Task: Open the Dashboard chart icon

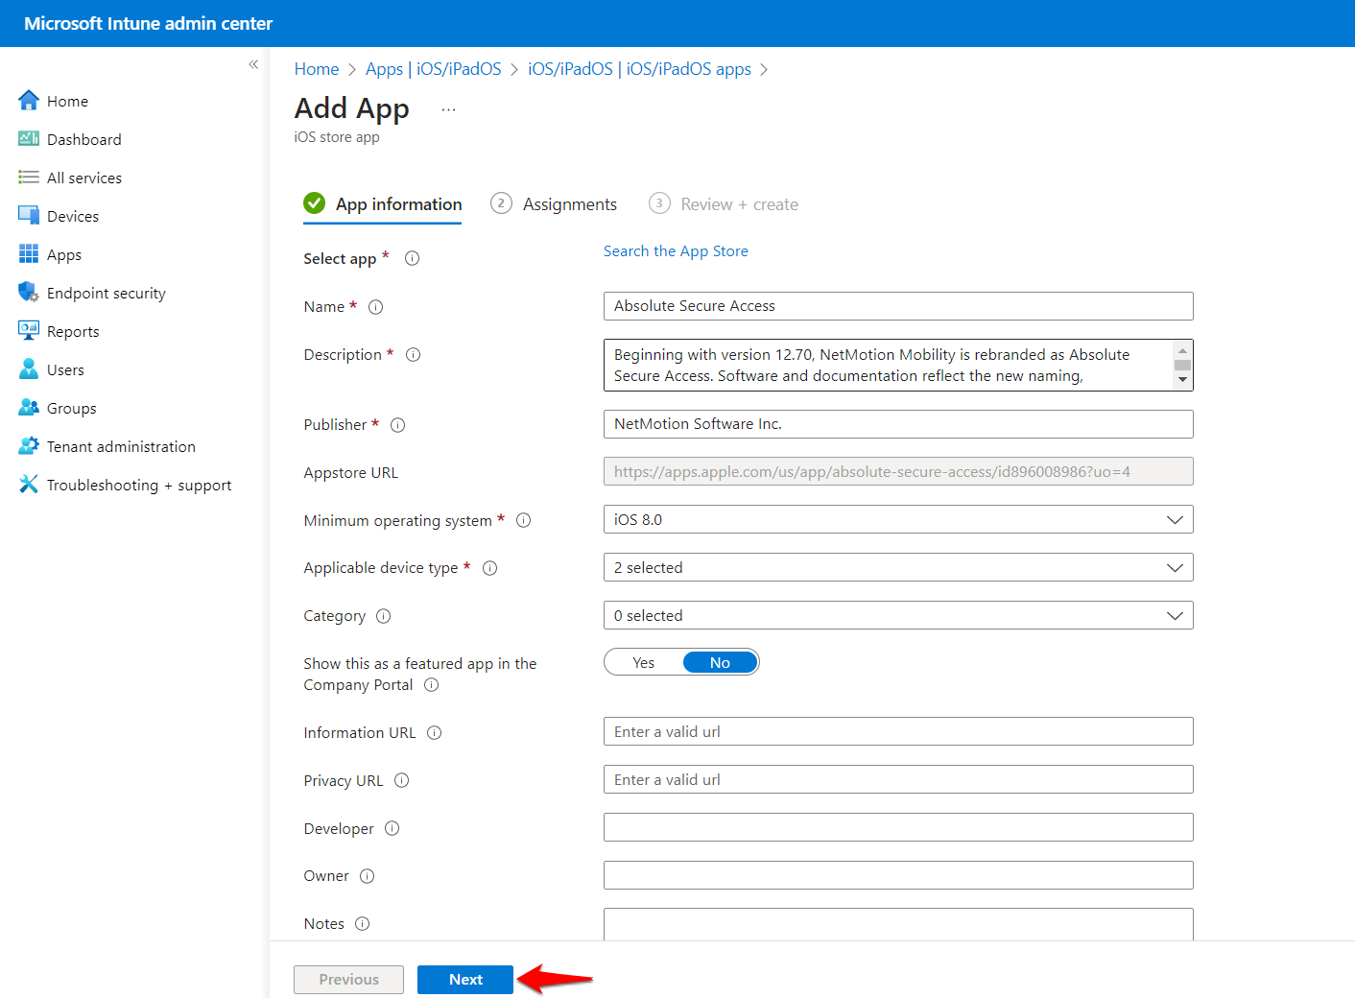Action: tap(29, 139)
